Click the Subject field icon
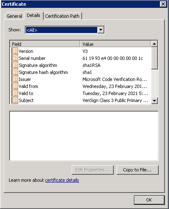The image size is (169, 209). tap(15, 100)
